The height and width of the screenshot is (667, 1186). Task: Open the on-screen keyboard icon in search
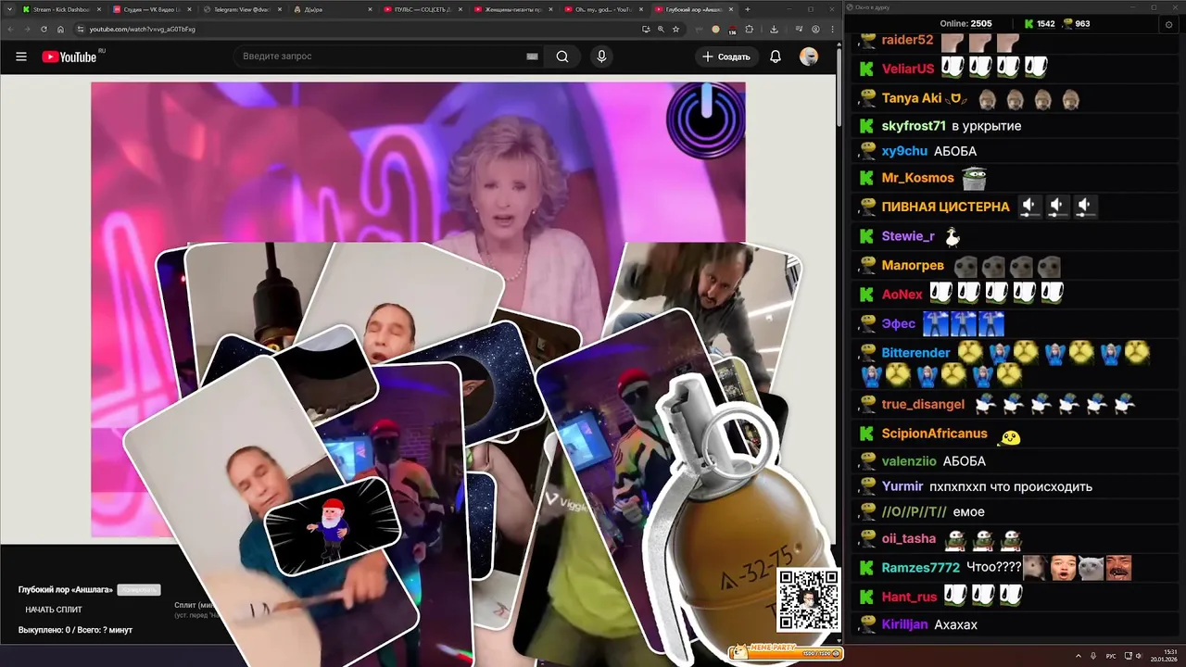pos(532,57)
